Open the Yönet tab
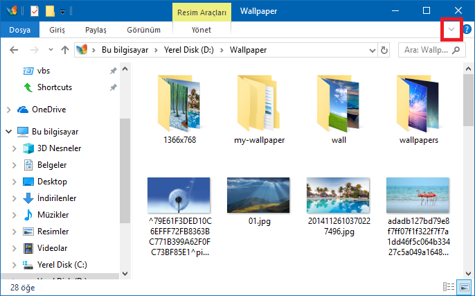The height and width of the screenshot is (296, 475). [201, 30]
